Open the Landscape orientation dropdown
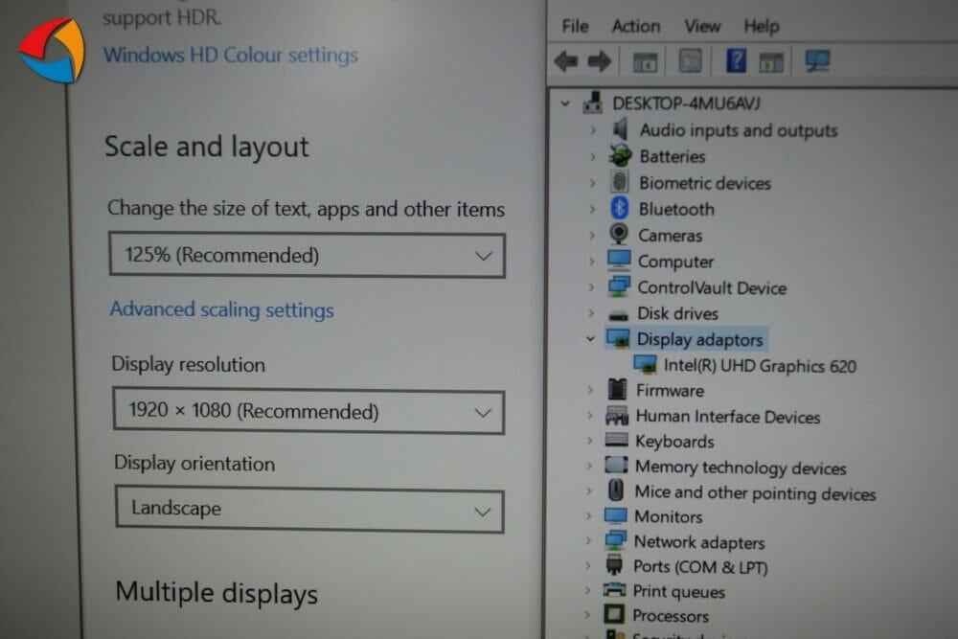The width and height of the screenshot is (958, 639). click(x=309, y=510)
